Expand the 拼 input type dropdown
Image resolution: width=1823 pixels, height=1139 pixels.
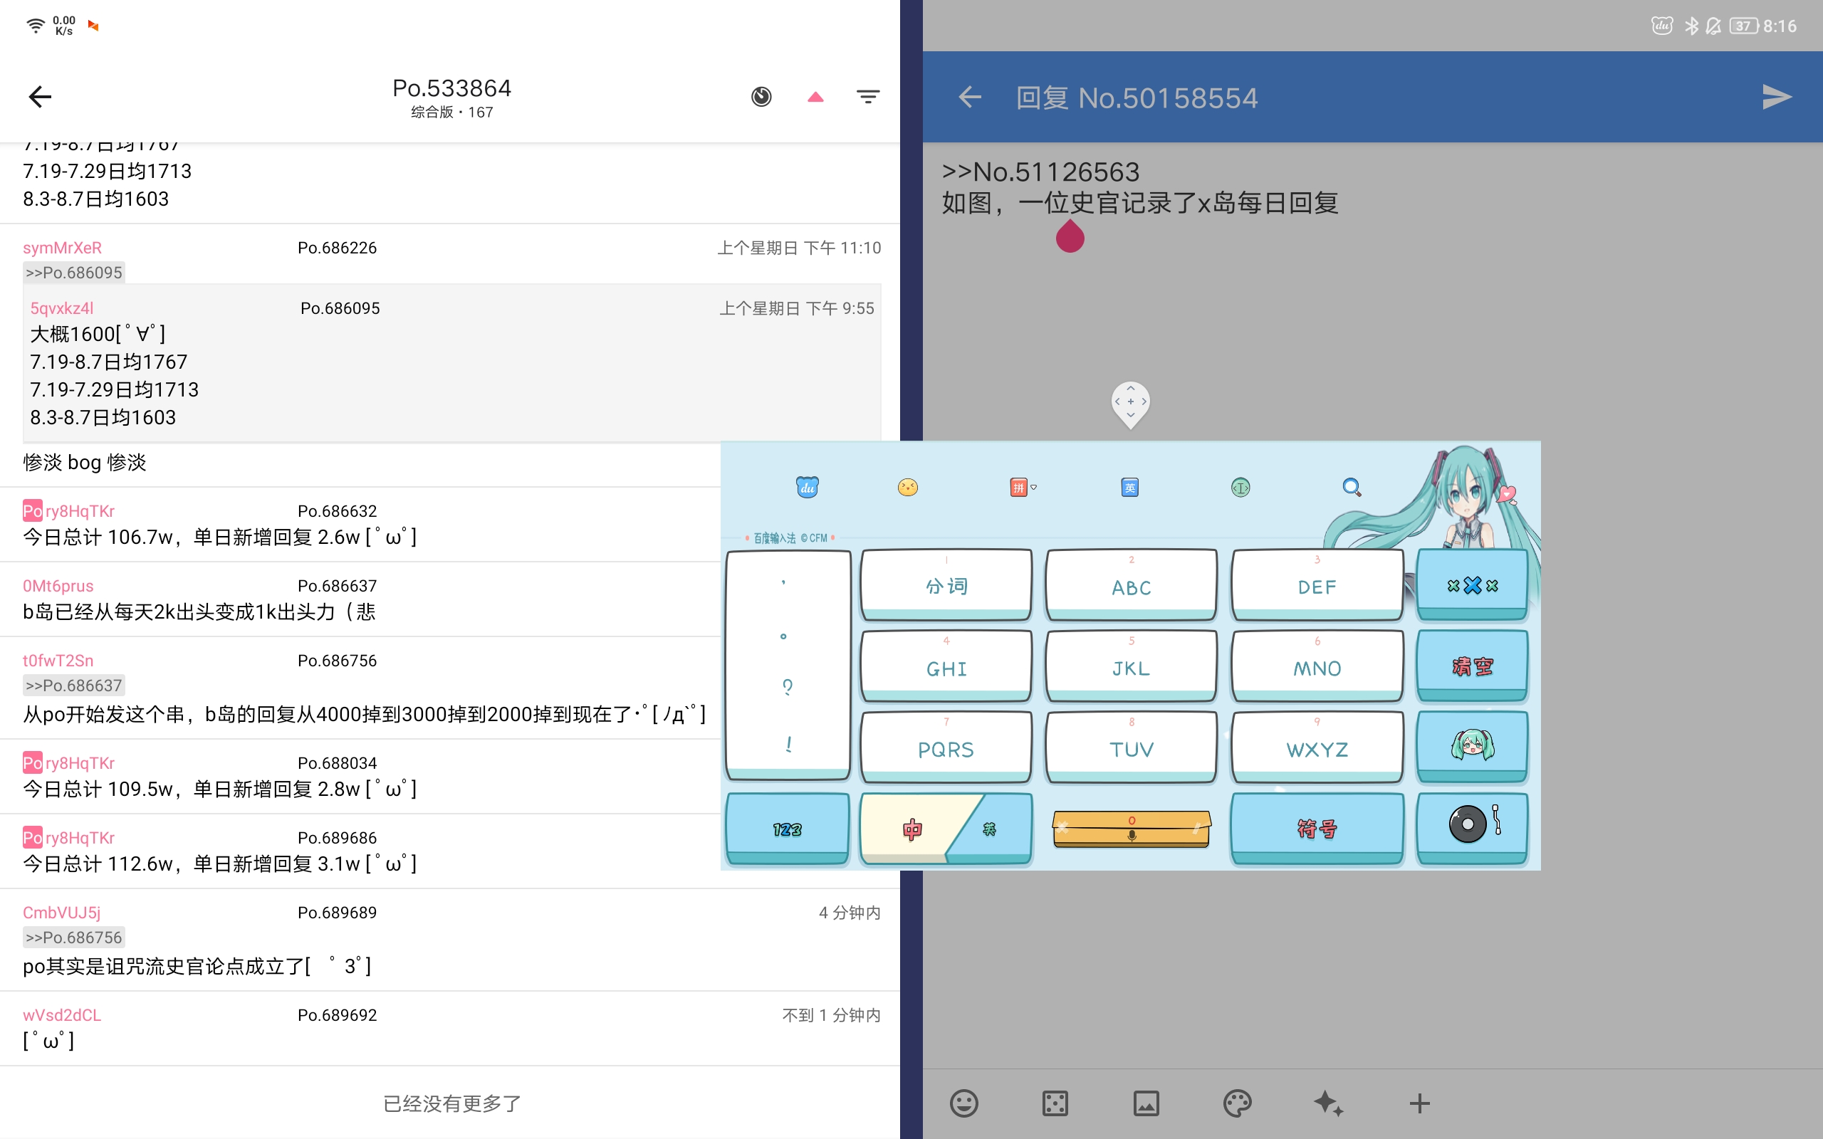point(1023,488)
